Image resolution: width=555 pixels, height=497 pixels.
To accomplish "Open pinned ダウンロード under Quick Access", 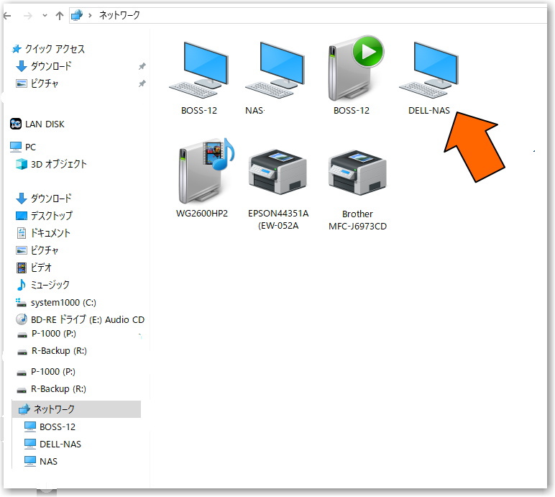I will 44,66.
